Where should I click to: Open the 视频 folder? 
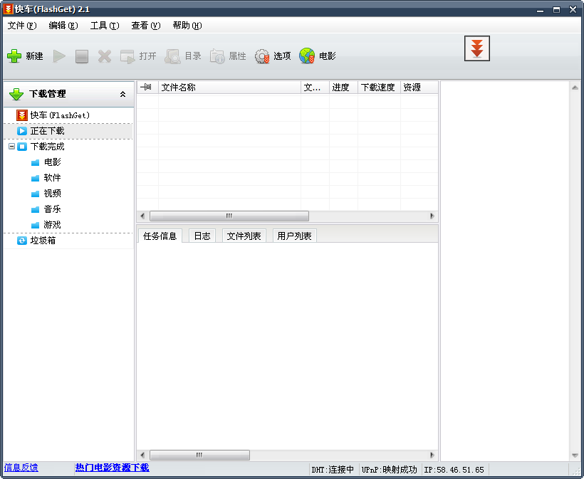coord(46,194)
